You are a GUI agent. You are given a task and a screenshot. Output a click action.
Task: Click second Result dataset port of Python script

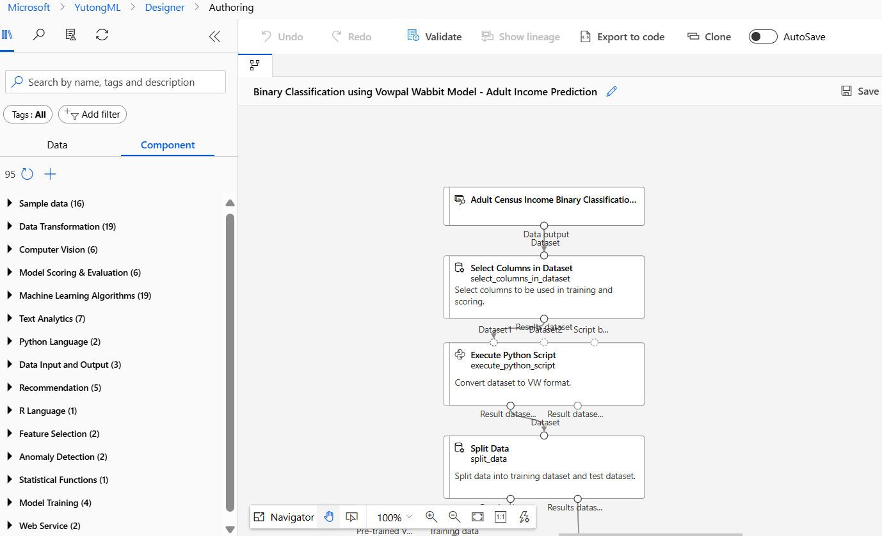pyautogui.click(x=577, y=406)
